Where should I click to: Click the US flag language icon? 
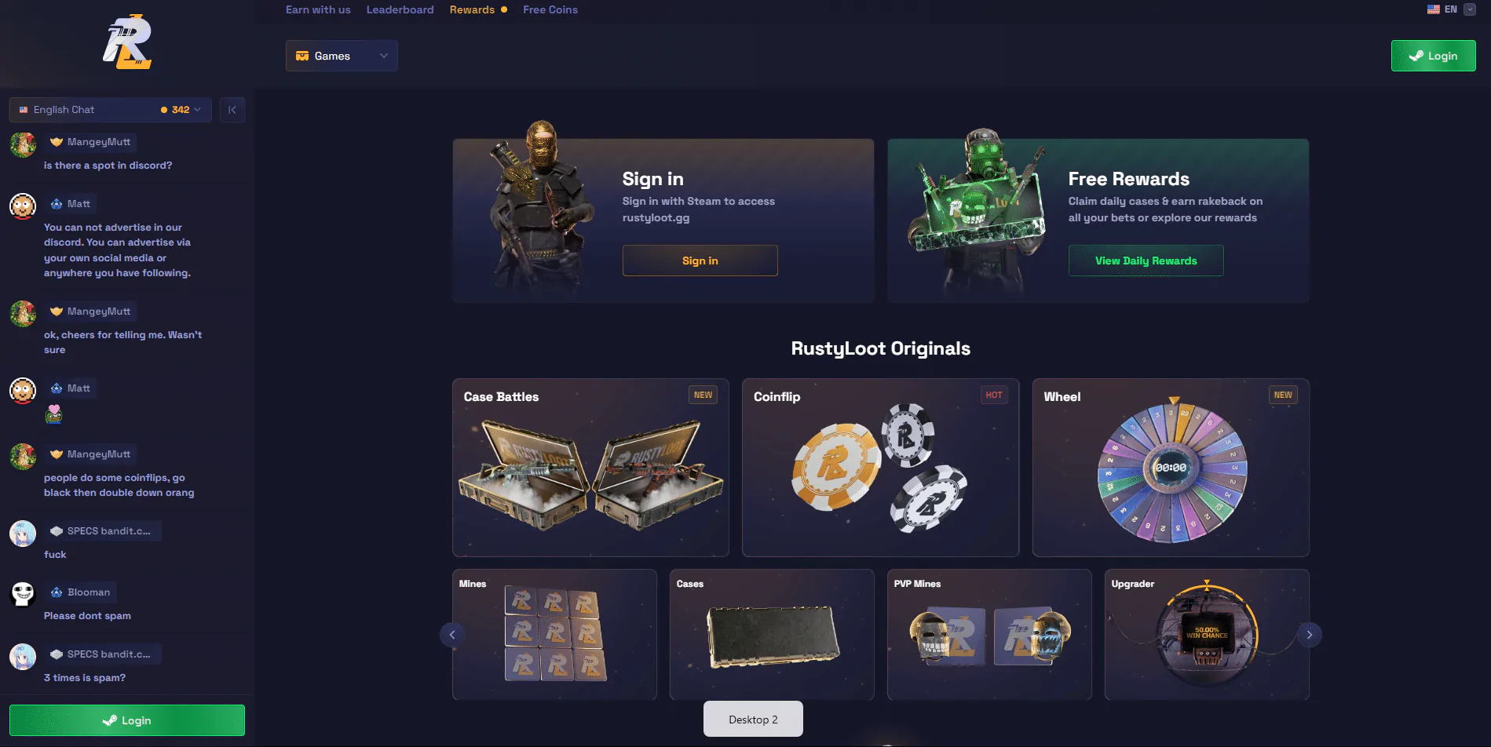(x=1434, y=9)
